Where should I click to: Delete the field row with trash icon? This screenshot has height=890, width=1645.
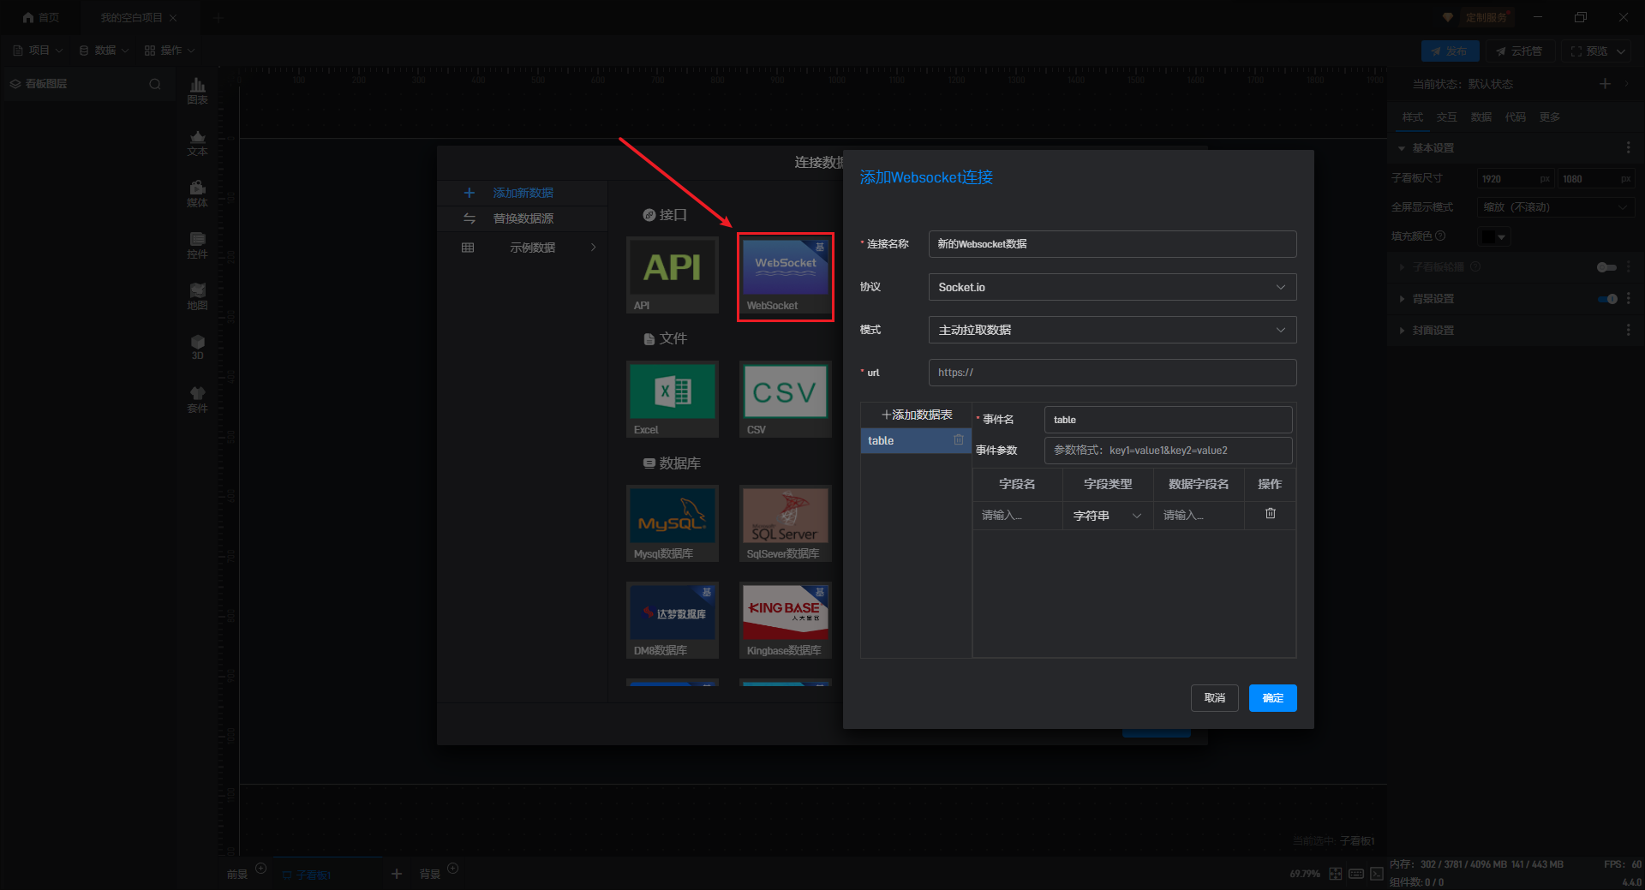pos(1270,514)
